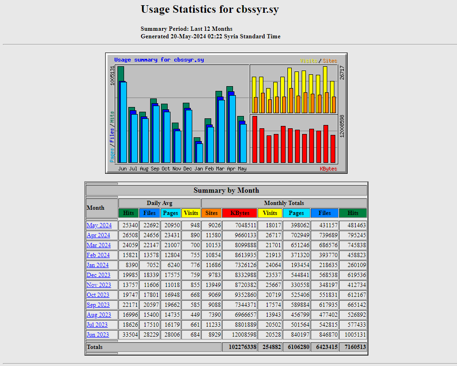Image resolution: width=457 pixels, height=366 pixels.
Task: Open the Feb 2024 monthly report link
Action: coord(98,255)
